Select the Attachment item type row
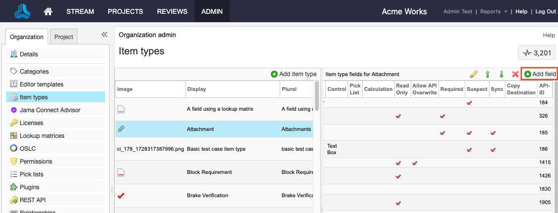Image resolution: width=558 pixels, height=213 pixels. [x=215, y=129]
